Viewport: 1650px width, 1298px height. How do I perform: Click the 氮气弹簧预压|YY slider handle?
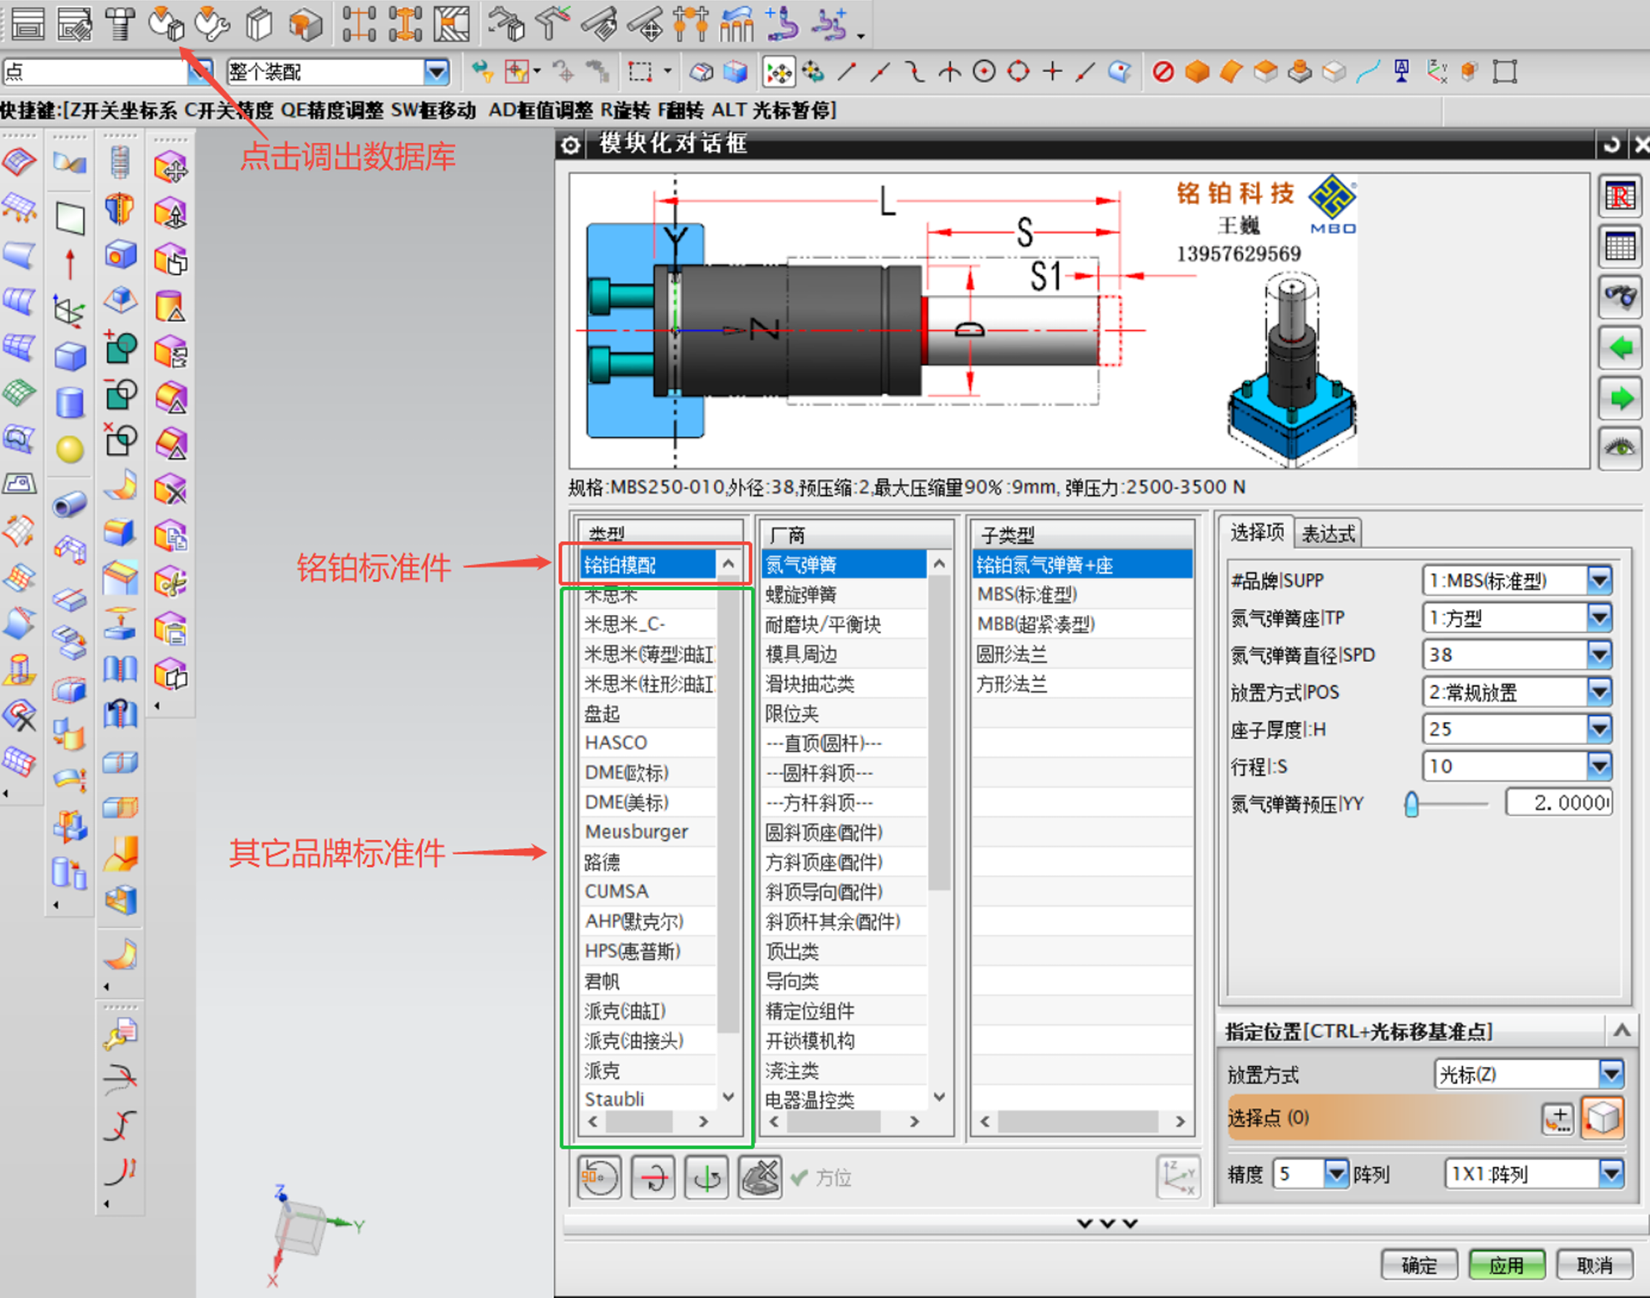click(x=1411, y=803)
